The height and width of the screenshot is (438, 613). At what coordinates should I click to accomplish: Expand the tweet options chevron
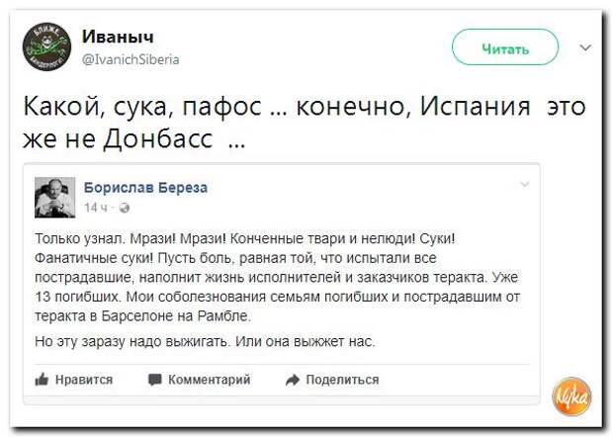585,47
